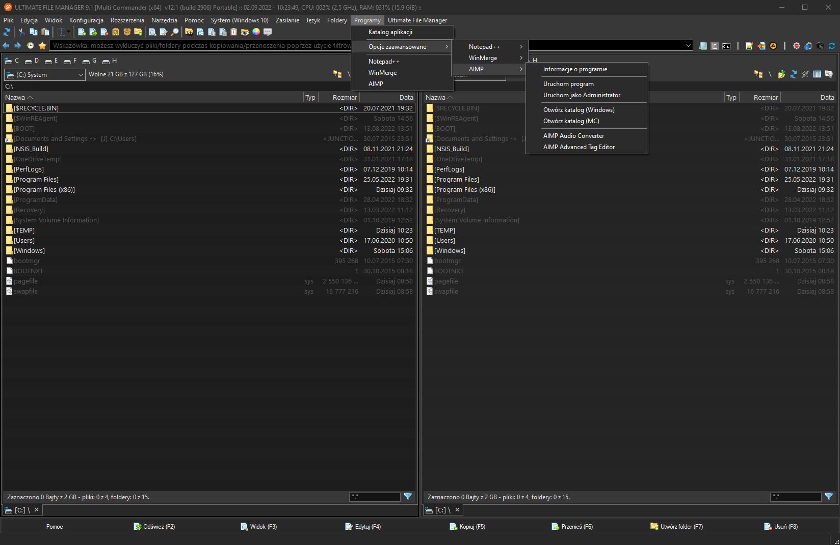Launch the calculator icon in right toolbar

[715, 46]
